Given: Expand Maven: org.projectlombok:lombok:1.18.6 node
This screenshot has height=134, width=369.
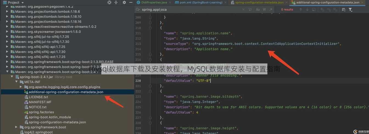Looking at the screenshot, I should point(7,12).
